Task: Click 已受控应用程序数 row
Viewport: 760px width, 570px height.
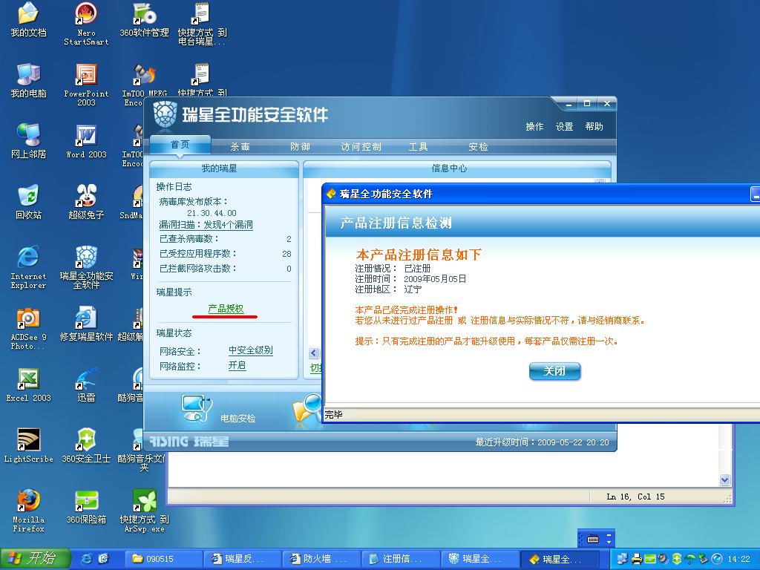Action: [x=226, y=254]
